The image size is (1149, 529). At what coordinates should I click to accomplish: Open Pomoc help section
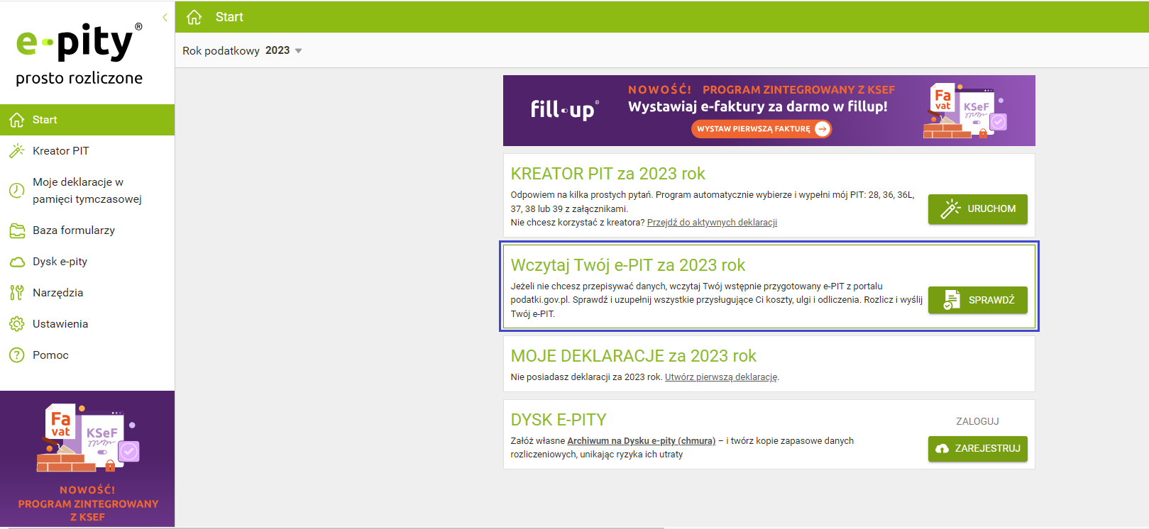(x=50, y=355)
